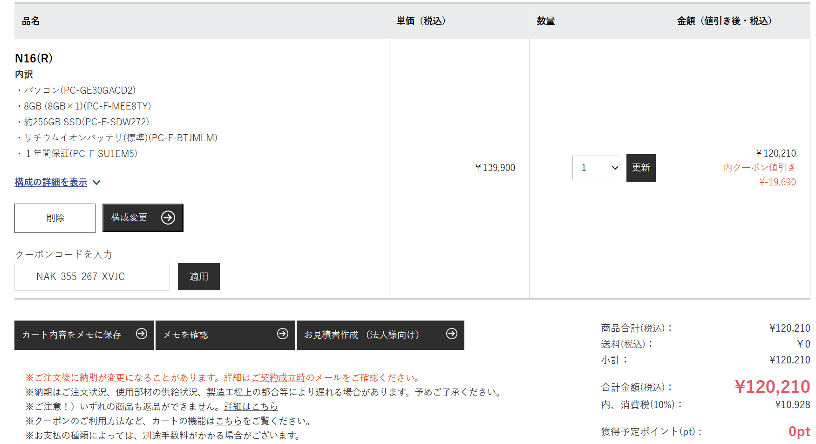816x444 pixels.
Task: Click the large red total ¥120,210
Action: 772,387
